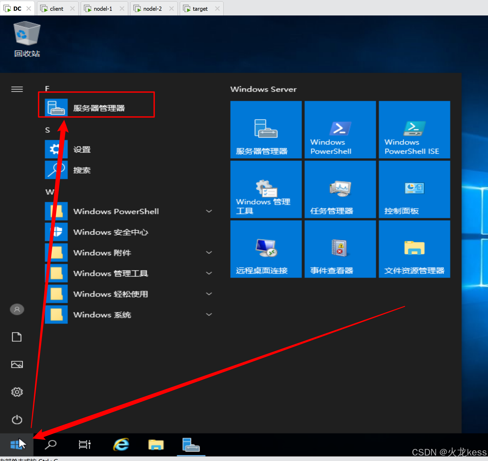Open Pictures icon in Start sidebar
488x461 pixels.
point(17,365)
